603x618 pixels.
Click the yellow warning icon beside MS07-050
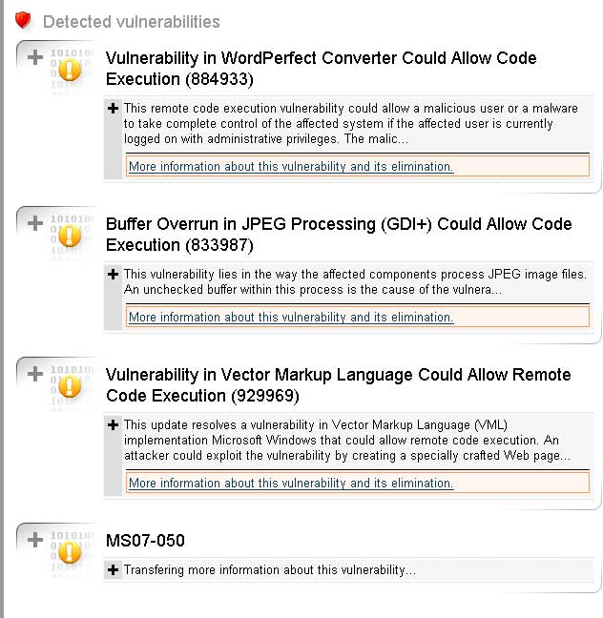point(70,552)
